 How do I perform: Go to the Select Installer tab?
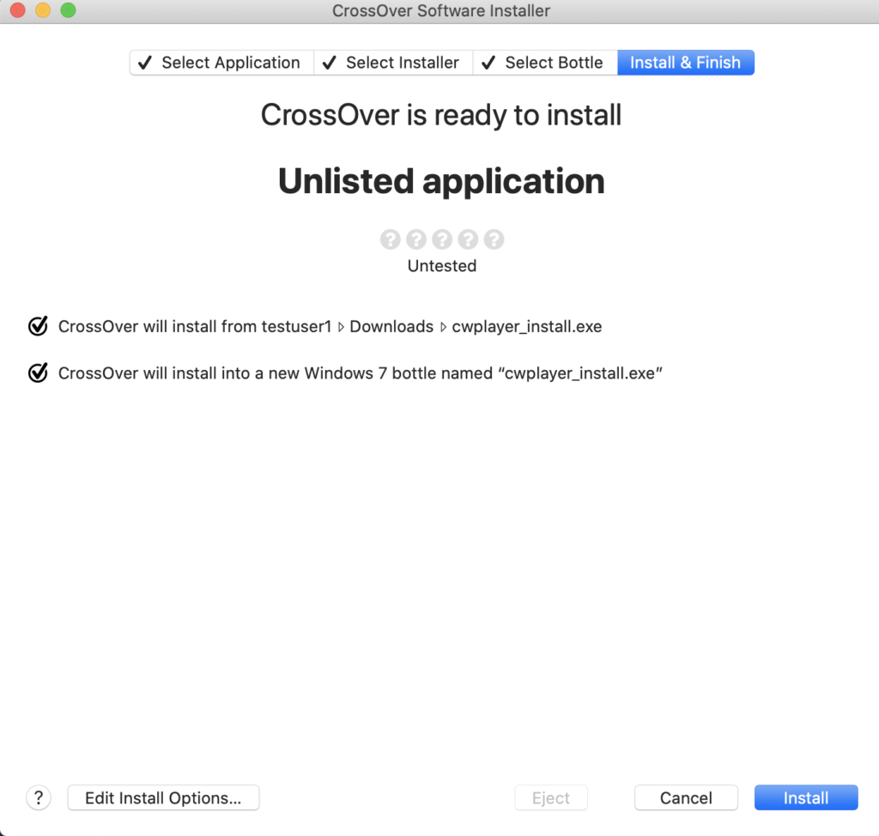pos(393,63)
